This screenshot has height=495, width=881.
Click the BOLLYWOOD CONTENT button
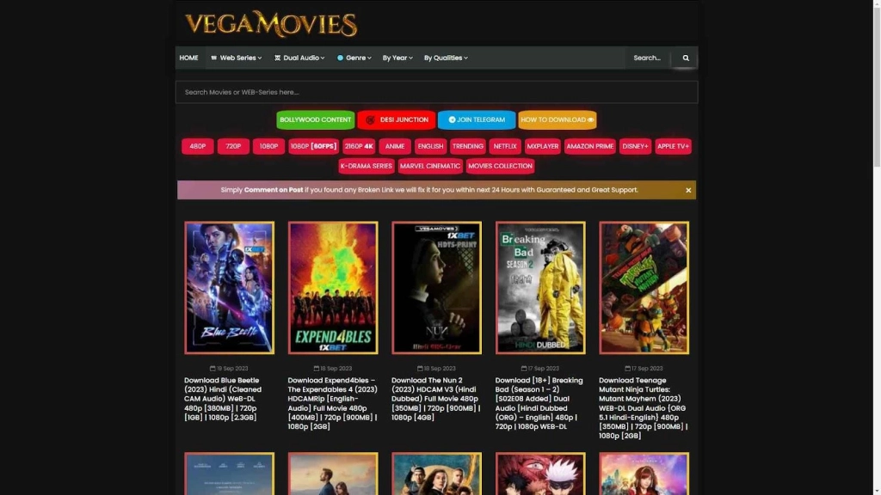coord(316,119)
